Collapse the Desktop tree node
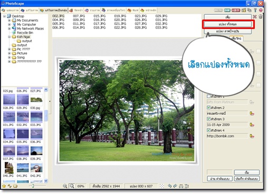 (4, 16)
